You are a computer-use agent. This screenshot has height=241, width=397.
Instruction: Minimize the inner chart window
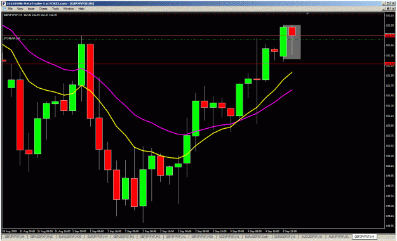click(x=384, y=9)
